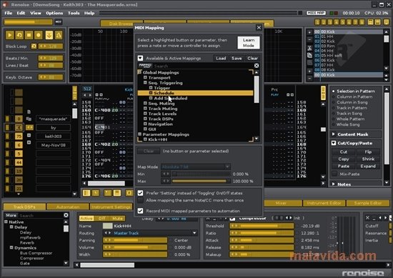Expand the Seq. Muting tree node
This screenshot has width=393, height=278.
[x=145, y=104]
